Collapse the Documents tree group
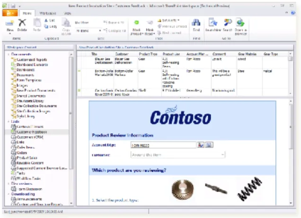This screenshot has height=218, width=301. coord(9,54)
